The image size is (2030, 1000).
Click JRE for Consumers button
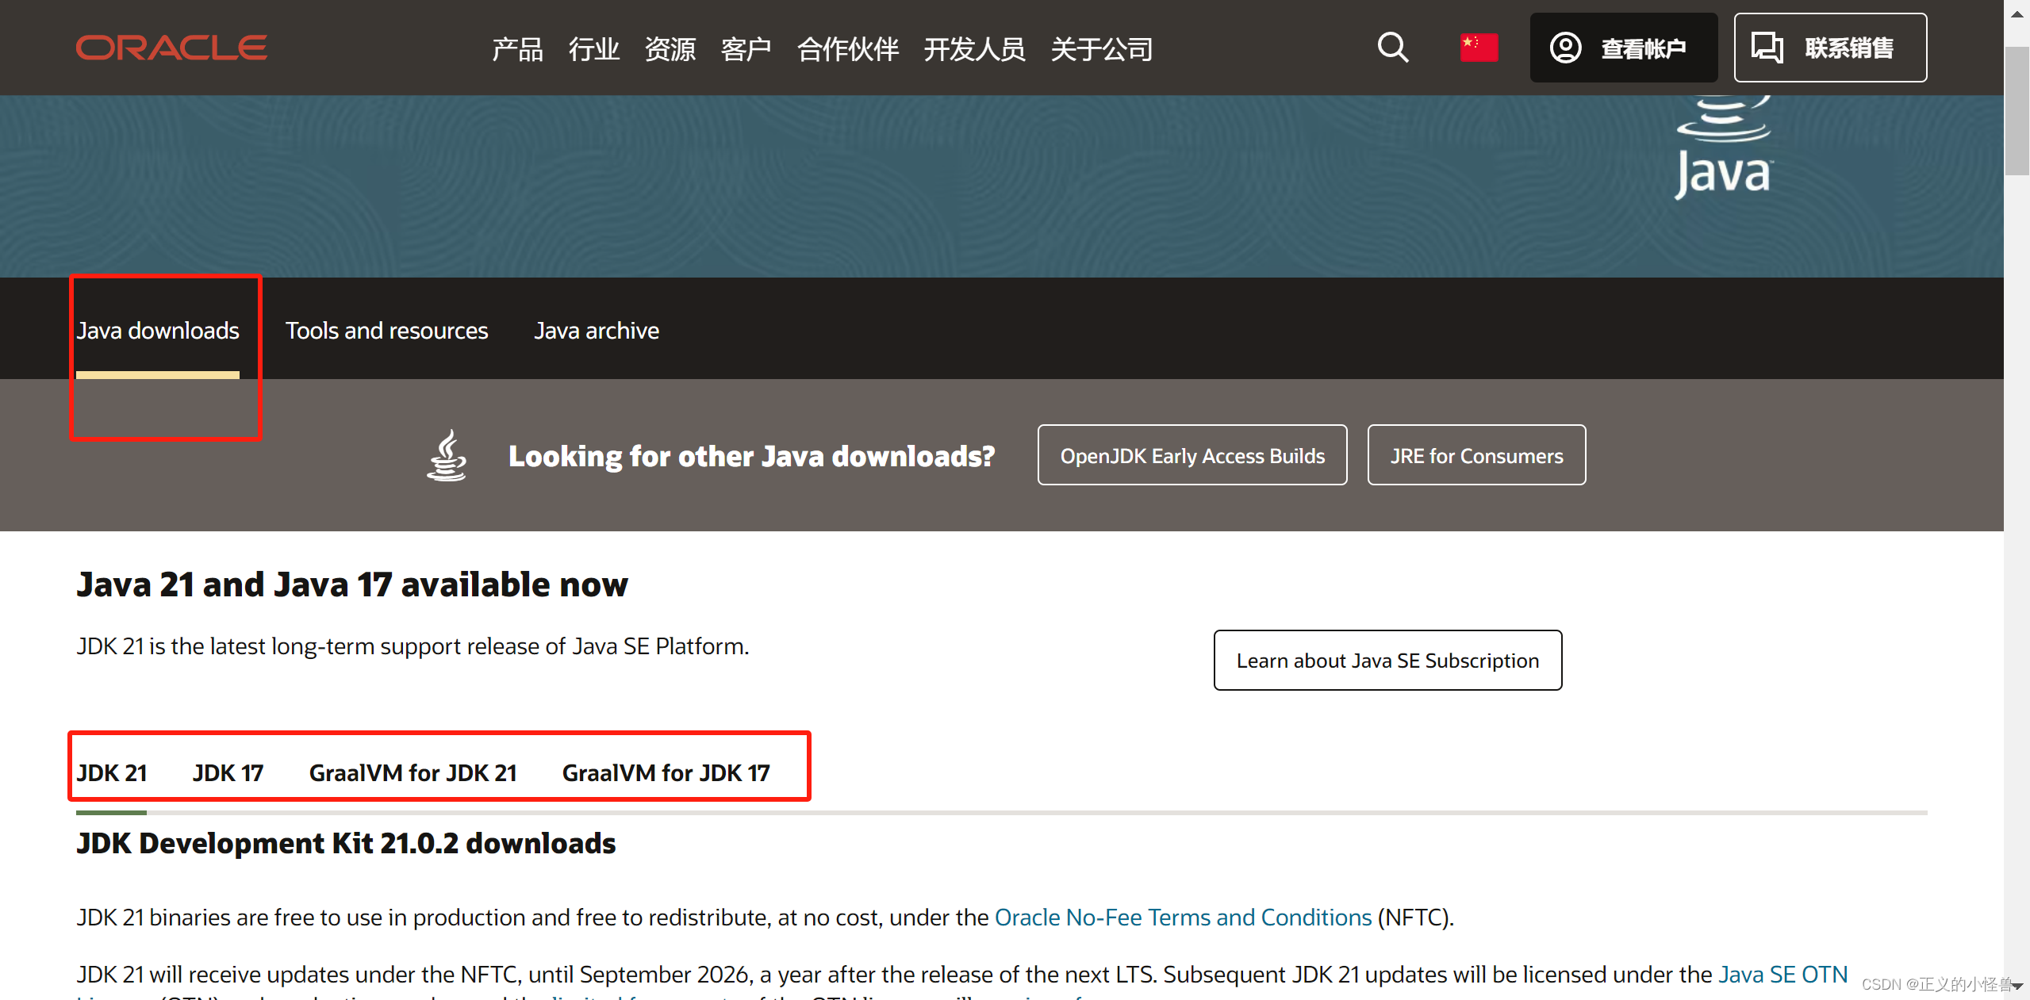[x=1475, y=455]
